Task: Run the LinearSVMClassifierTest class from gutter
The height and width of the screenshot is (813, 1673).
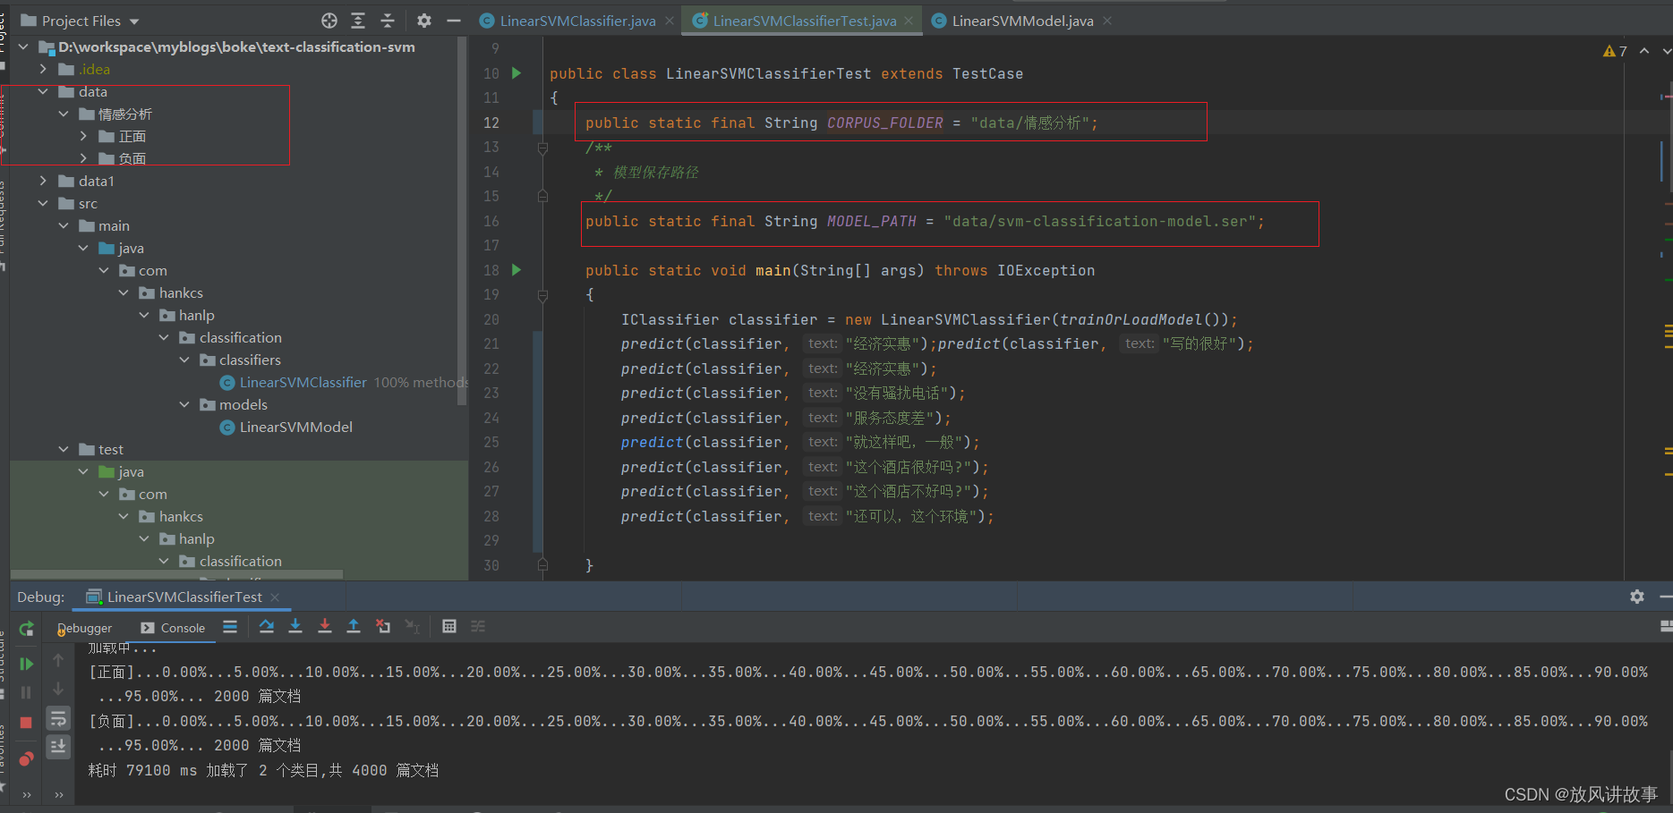Action: tap(516, 73)
